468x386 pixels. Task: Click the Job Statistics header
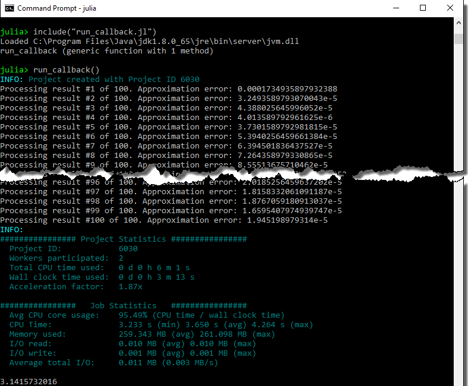pos(124,305)
